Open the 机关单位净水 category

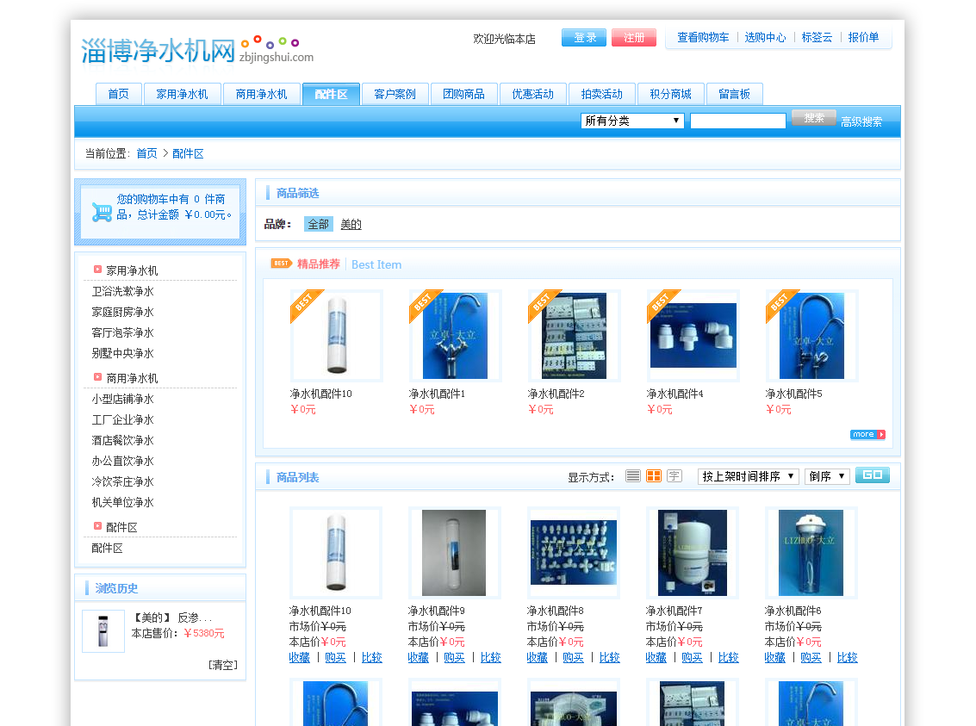click(122, 502)
